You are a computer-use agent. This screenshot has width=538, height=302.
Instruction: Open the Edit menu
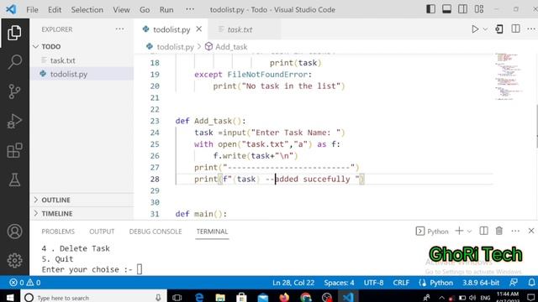(55, 9)
